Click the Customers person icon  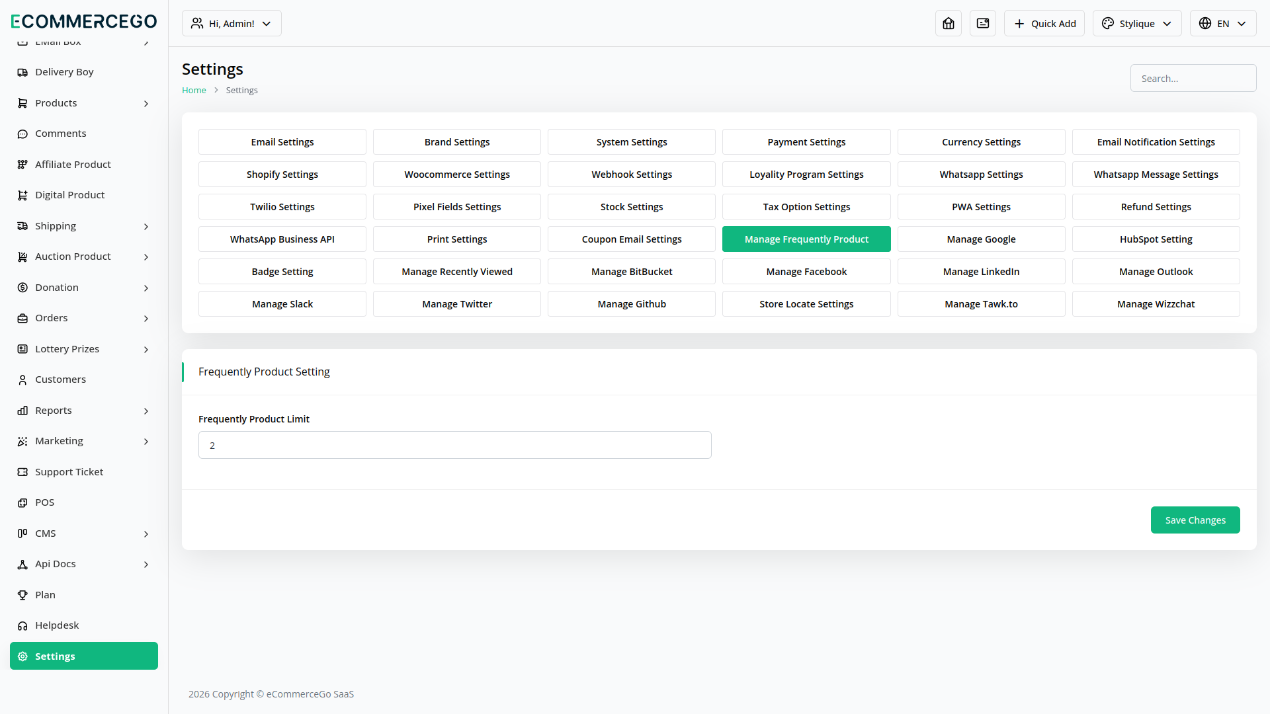tap(22, 379)
